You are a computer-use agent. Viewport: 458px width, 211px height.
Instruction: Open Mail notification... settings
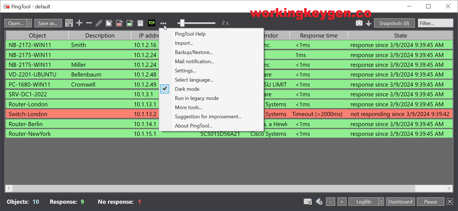point(195,62)
